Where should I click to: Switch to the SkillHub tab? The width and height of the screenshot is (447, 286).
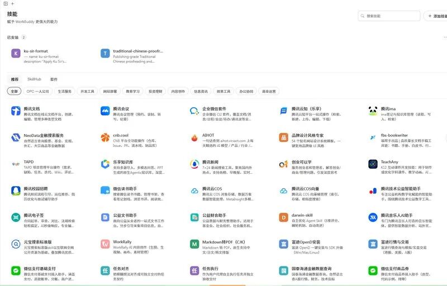[34, 79]
